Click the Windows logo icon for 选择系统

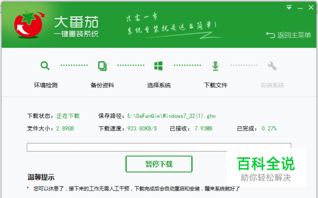point(158,66)
